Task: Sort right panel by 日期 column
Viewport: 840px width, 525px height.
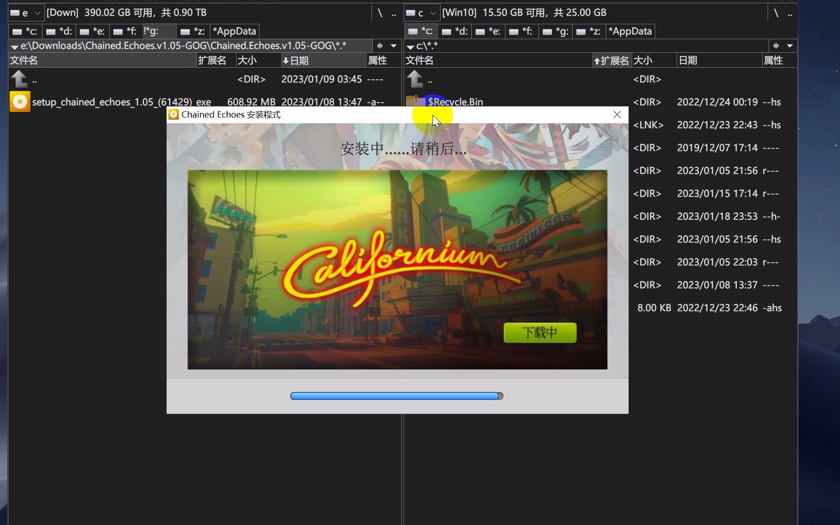Action: [719, 60]
